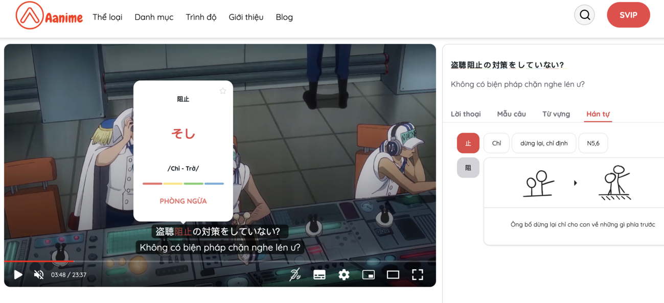Open the Trình độ menu
This screenshot has width=664, height=303.
(201, 16)
